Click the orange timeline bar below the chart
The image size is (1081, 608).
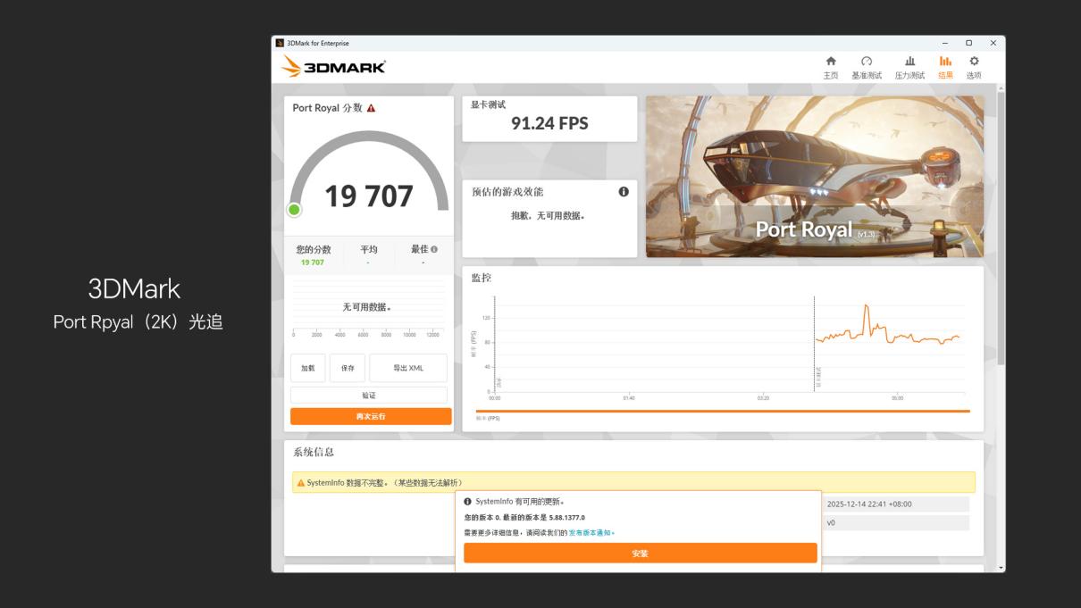point(723,411)
